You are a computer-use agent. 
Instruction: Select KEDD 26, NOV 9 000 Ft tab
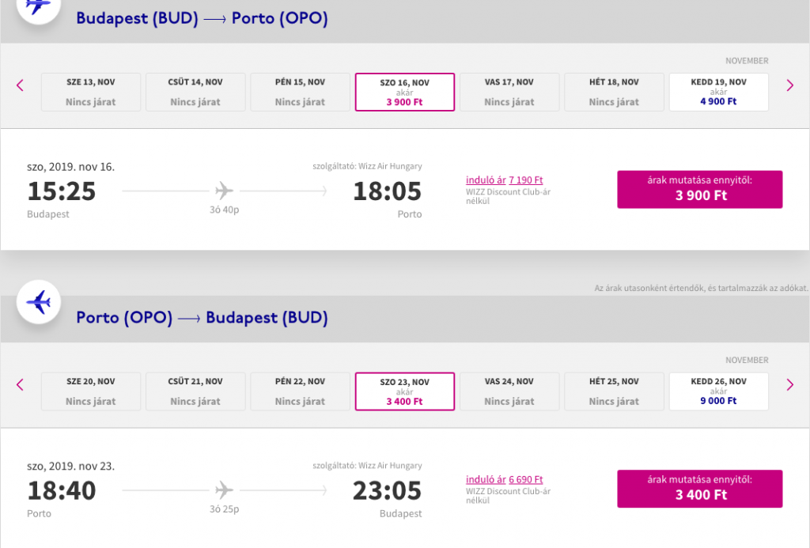coord(718,391)
